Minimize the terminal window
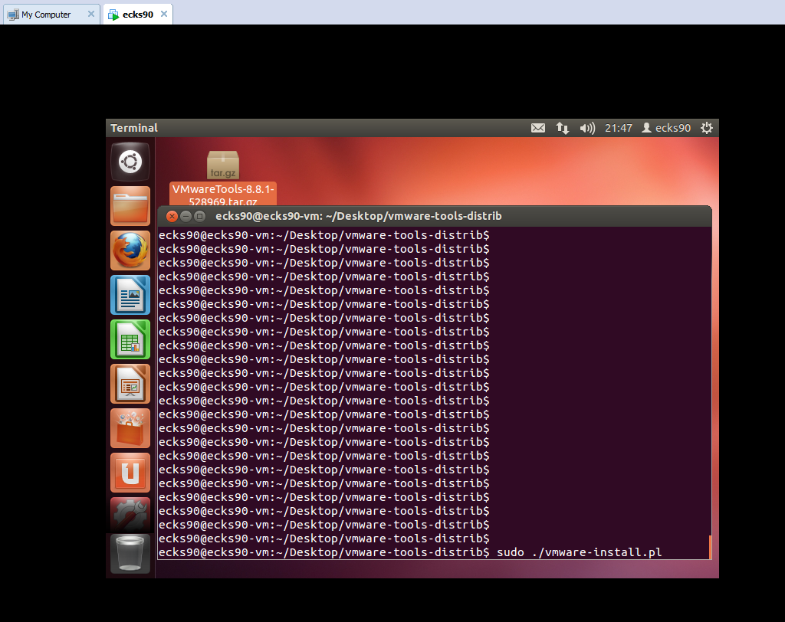 pyautogui.click(x=186, y=216)
